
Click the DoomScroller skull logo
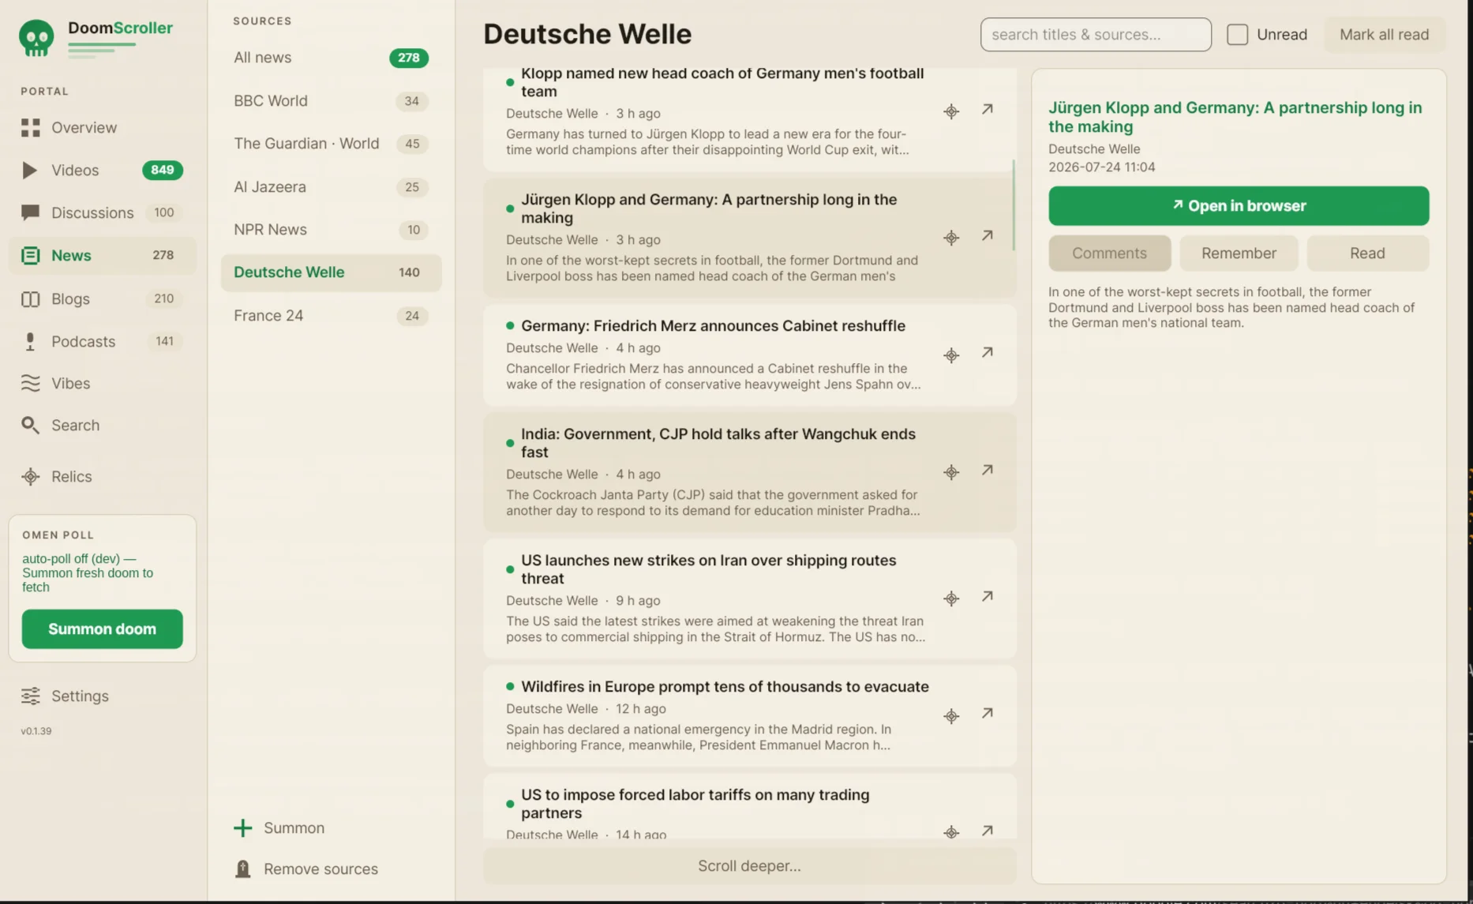click(36, 37)
